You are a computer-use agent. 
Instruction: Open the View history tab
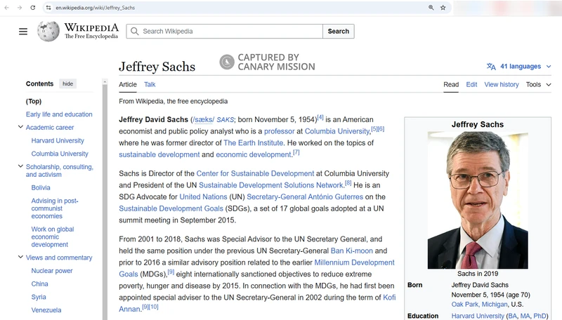pos(502,84)
